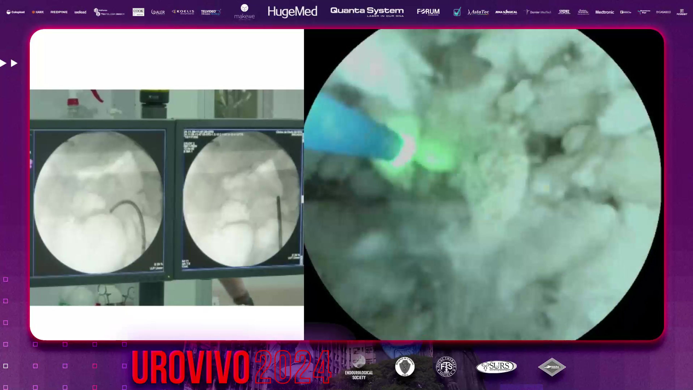Screen dimensions: 693x390
Task: Click the makewe sponsor logo
Action: (x=244, y=12)
